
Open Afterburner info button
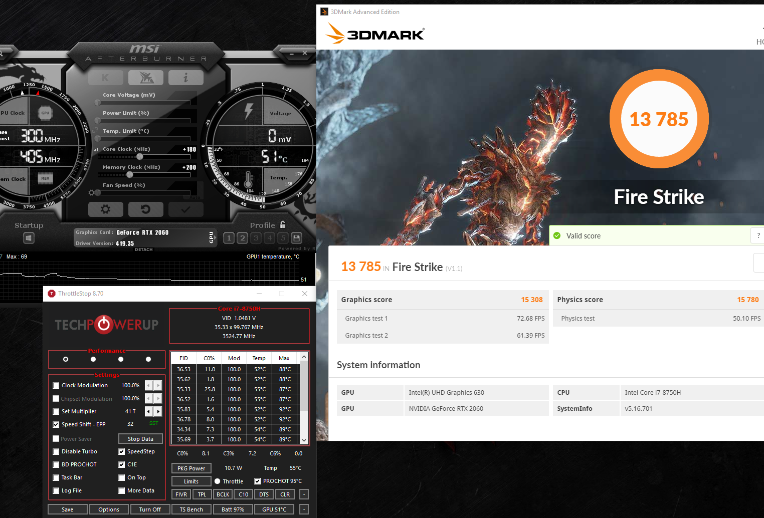point(185,78)
